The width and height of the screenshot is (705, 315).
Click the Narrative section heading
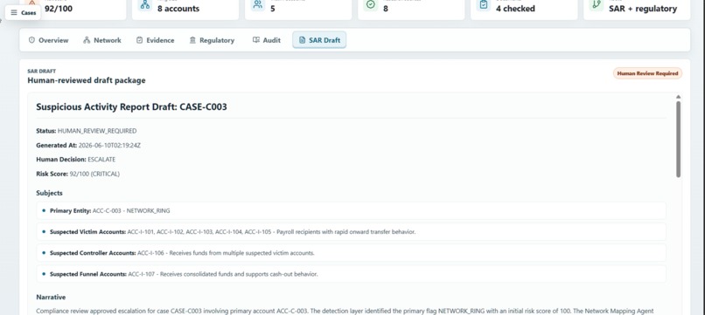point(51,297)
